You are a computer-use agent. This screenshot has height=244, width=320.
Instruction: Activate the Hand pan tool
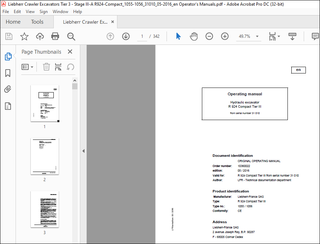click(194, 36)
